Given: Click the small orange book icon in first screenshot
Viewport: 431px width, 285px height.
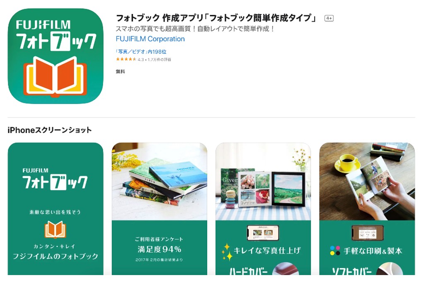Looking at the screenshot, I should click(x=55, y=230).
